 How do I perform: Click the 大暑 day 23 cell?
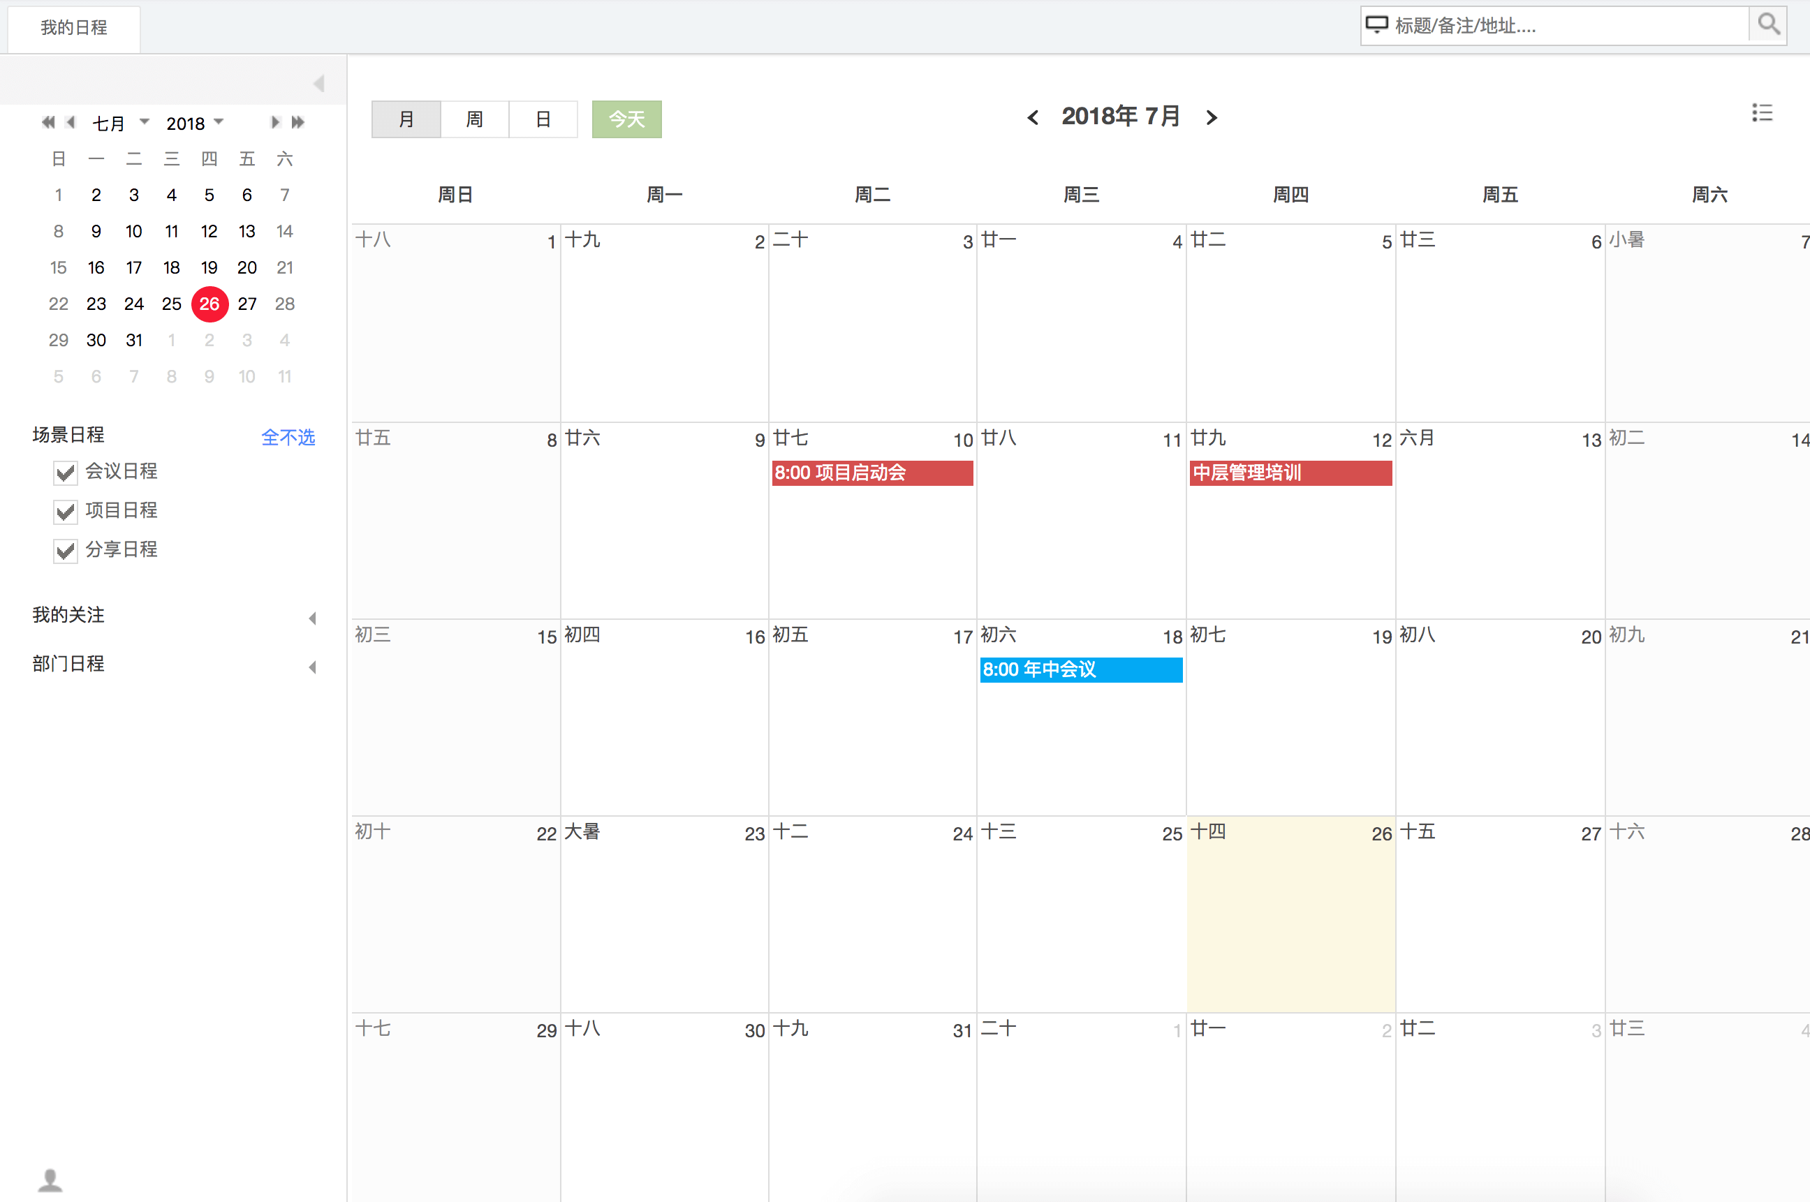tap(664, 914)
